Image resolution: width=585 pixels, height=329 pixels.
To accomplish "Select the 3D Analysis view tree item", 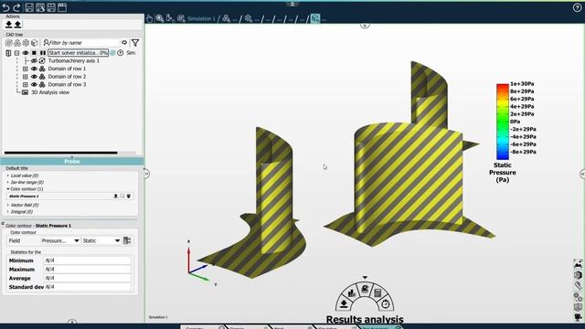I will click(x=50, y=92).
